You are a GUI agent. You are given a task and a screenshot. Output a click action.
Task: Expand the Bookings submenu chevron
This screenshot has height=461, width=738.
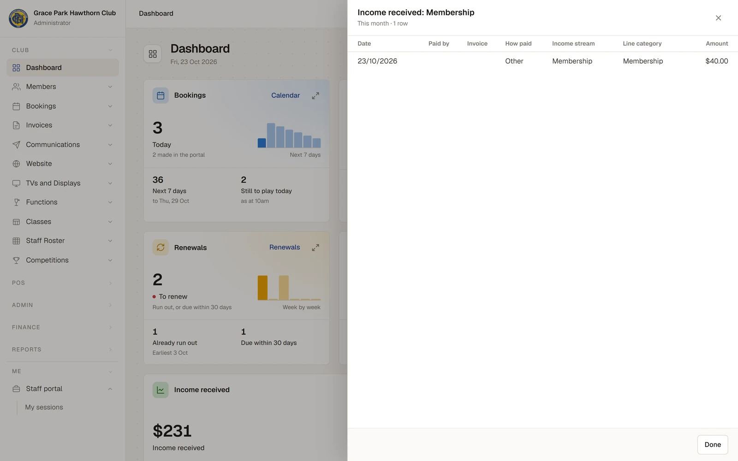[110, 106]
